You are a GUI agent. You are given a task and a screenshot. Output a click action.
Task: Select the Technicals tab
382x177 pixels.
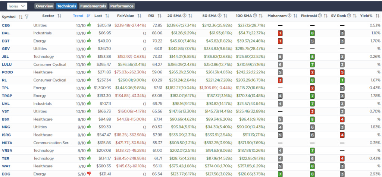(x=66, y=6)
